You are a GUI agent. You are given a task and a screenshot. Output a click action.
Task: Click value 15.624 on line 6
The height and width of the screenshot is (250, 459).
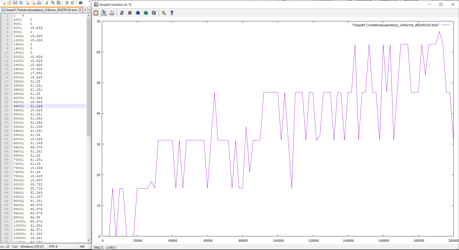(36, 36)
